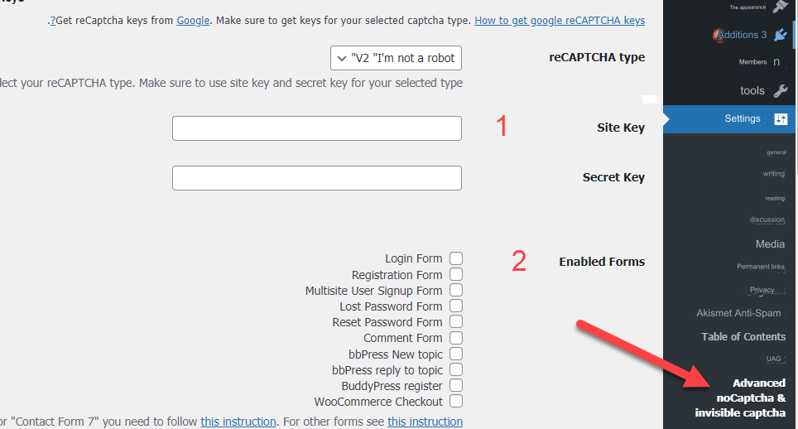Click the WooCommerce Checkout label

378,402
